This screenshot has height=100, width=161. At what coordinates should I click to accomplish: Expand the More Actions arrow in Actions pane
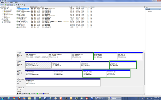160,11
